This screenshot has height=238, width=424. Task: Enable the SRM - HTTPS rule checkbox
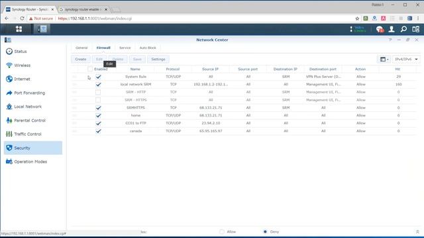coord(98,100)
